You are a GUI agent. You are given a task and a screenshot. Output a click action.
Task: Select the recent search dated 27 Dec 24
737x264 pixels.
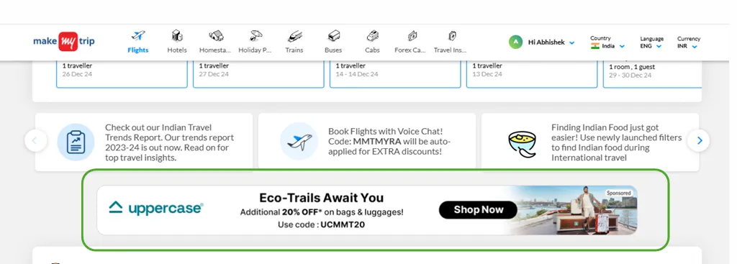[258, 74]
